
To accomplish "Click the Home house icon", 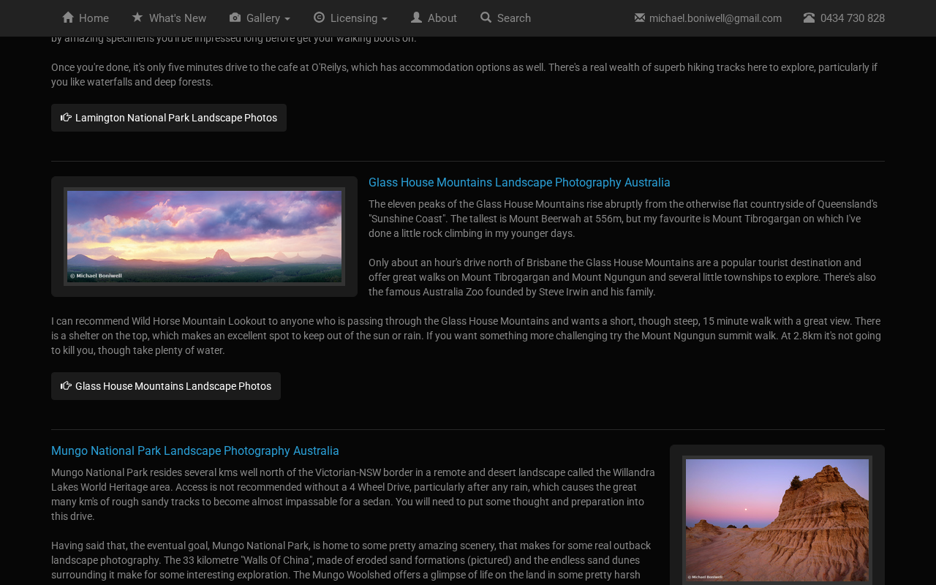I will (x=68, y=18).
